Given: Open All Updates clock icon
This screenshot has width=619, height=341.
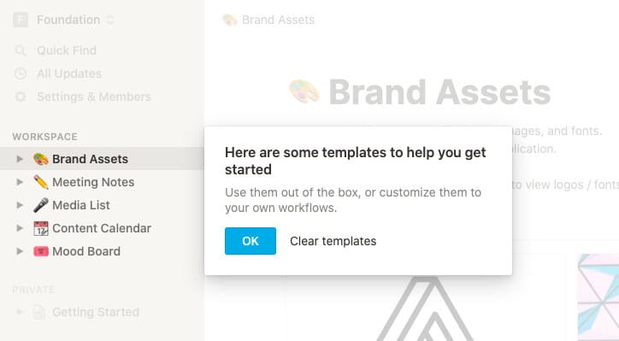Looking at the screenshot, I should tap(21, 73).
